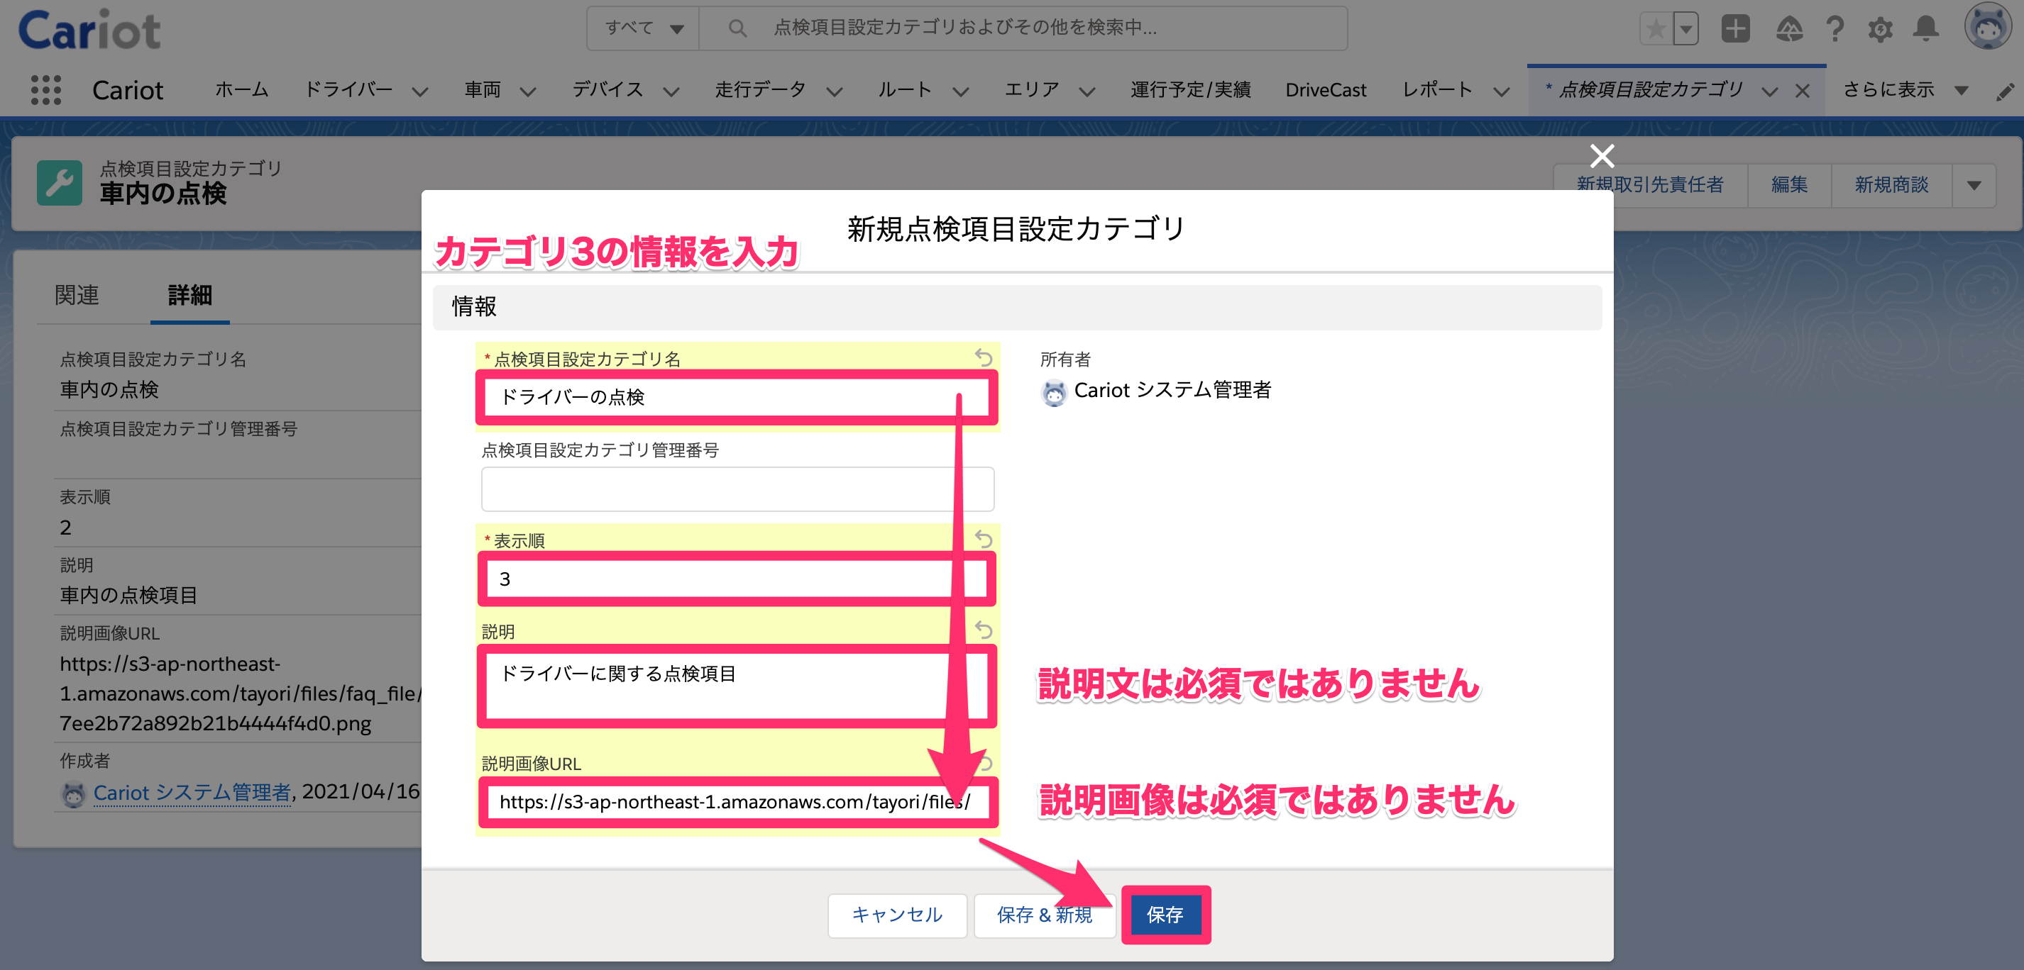Open the help question mark icon
This screenshot has height=970, width=2024.
1835,29
